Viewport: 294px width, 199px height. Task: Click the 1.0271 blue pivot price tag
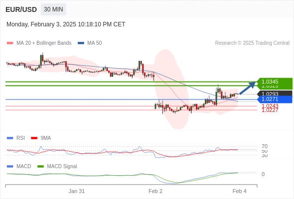pyautogui.click(x=275, y=99)
